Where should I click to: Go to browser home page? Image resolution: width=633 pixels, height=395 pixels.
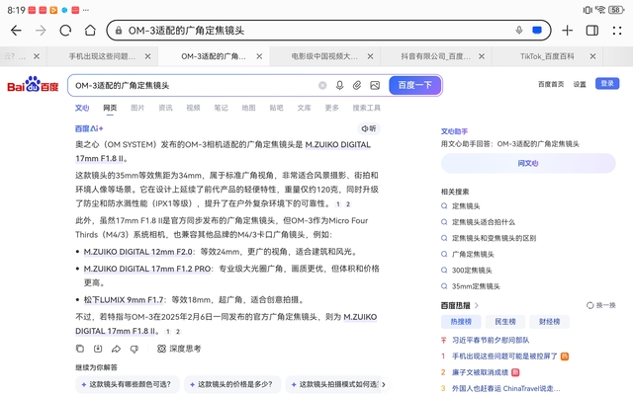tap(90, 31)
